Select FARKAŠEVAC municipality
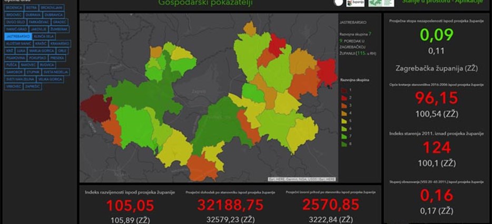492x224 pixels. click(39, 22)
